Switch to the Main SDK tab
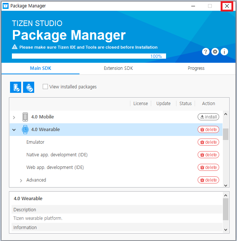This screenshot has width=237, height=241. click(x=40, y=68)
